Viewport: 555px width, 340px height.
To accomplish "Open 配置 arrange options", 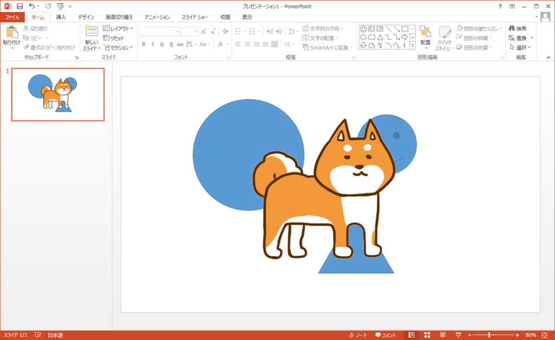I will (x=426, y=38).
